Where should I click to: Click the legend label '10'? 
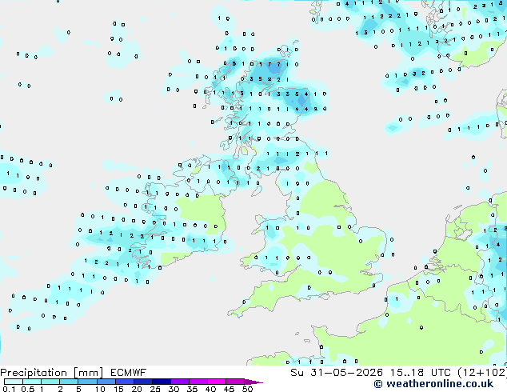tap(100, 389)
